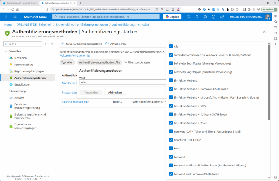Image resolution: width=279 pixels, height=181 pixels.
Task: Click the Einstellungen gear icon in the sidebar
Action: [11, 85]
